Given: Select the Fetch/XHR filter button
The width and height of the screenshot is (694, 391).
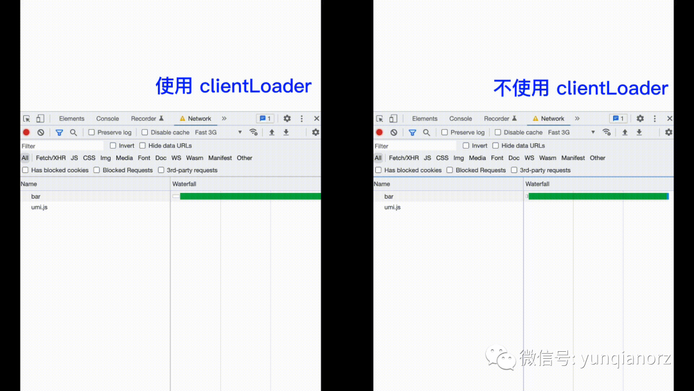Looking at the screenshot, I should coord(50,158).
